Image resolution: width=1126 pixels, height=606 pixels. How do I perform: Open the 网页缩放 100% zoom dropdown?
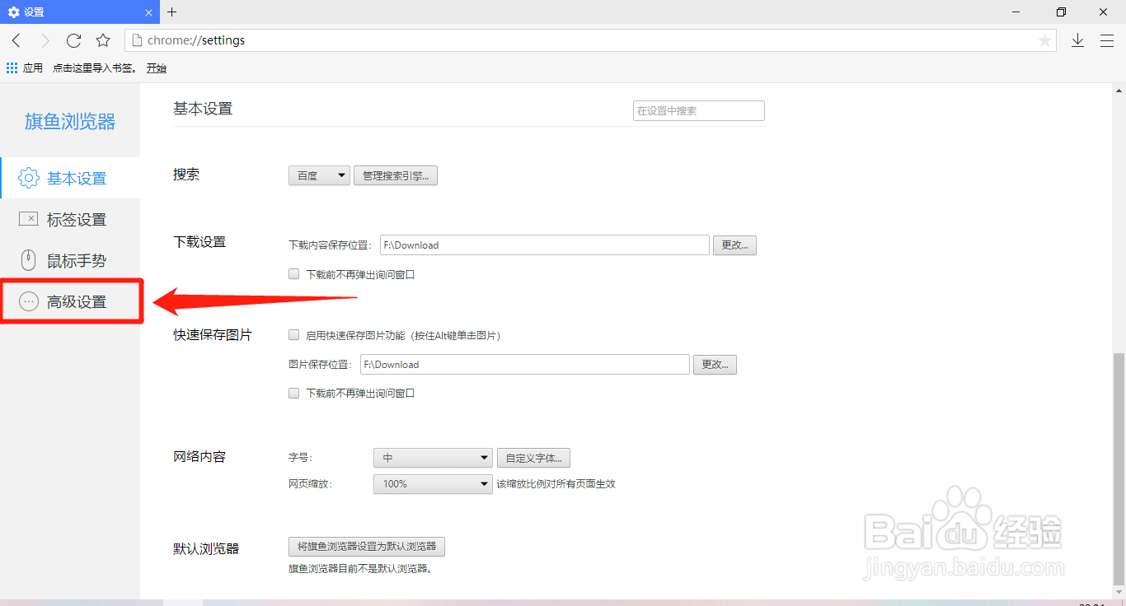[x=433, y=483]
